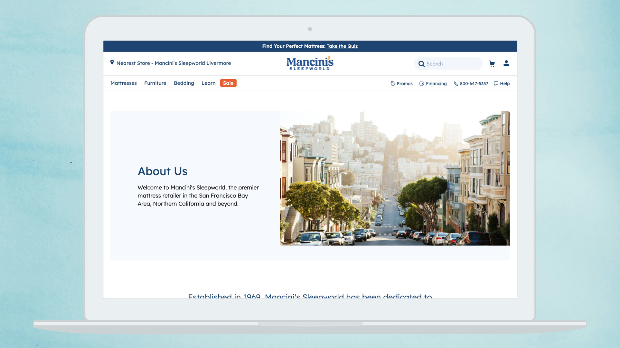The width and height of the screenshot is (620, 348).
Task: Click the Financing card icon
Action: [x=422, y=83]
